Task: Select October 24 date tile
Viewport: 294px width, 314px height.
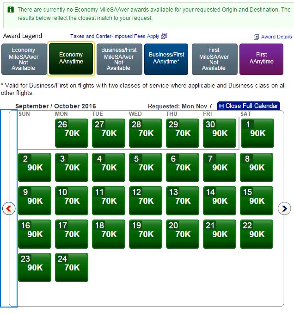Action: pyautogui.click(x=71, y=267)
